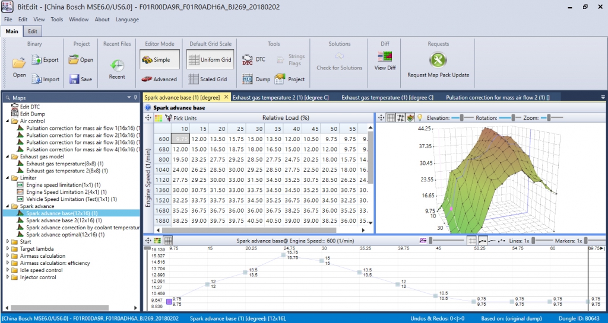The image size is (608, 323).
Task: Select Uniform Grid as the default scale
Action: tap(210, 60)
